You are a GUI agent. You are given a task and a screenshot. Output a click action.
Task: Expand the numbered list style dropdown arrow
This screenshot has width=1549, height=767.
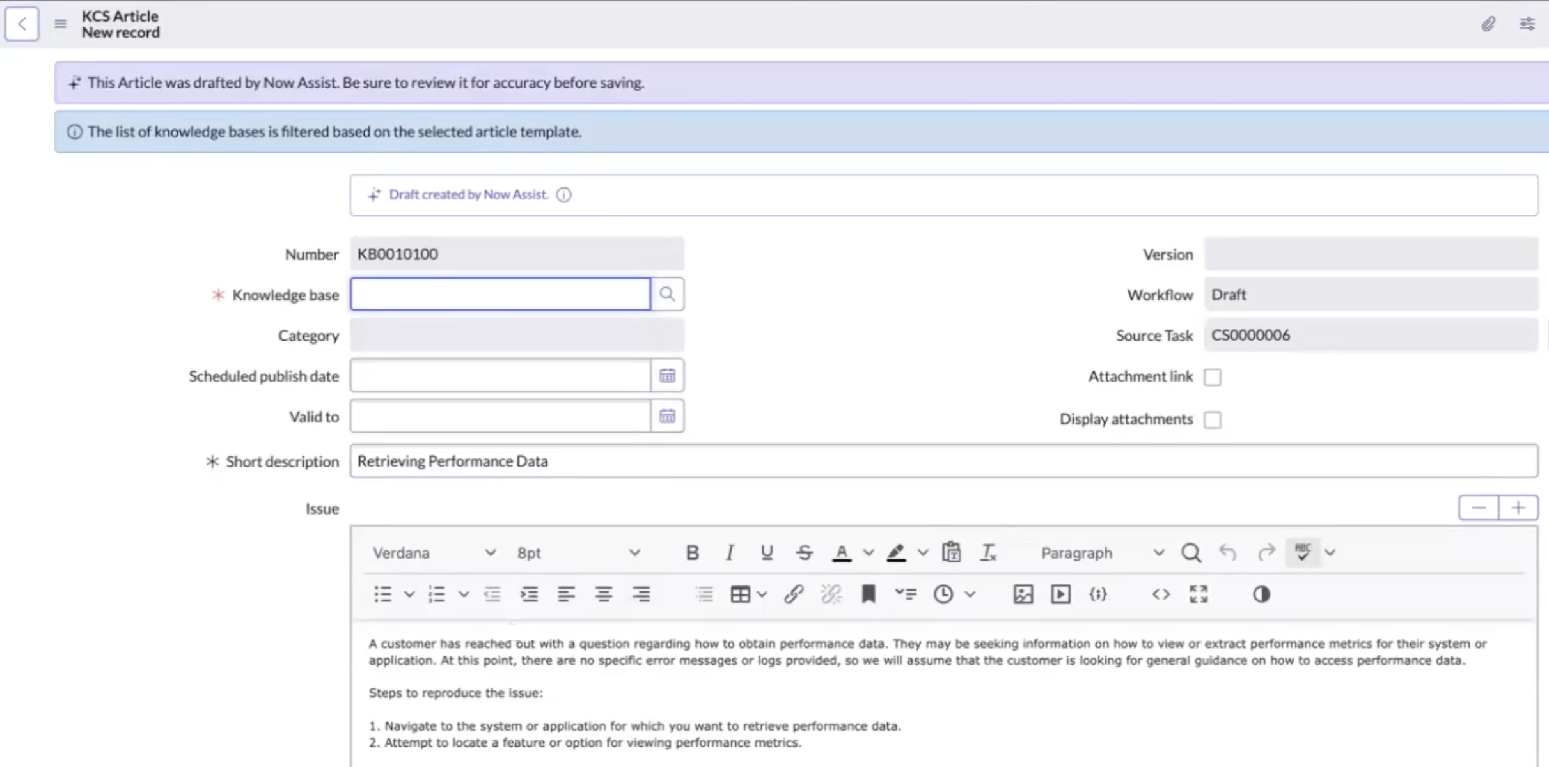pos(464,594)
